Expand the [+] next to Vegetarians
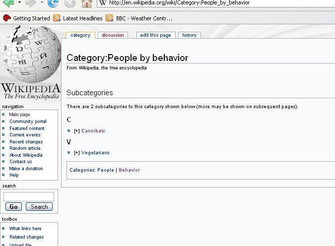The image size is (335, 246). tap(77, 153)
